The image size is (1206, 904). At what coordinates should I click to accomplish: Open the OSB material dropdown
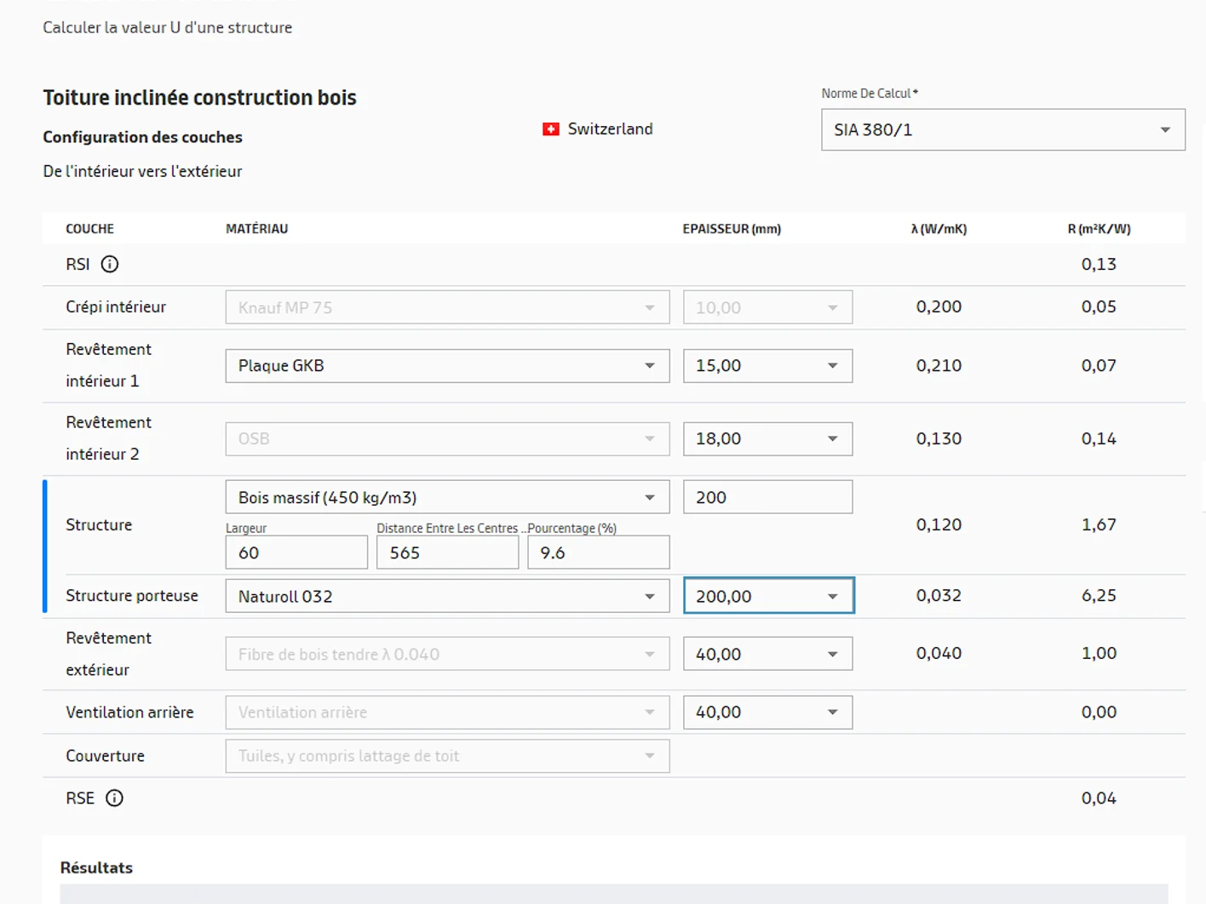447,438
